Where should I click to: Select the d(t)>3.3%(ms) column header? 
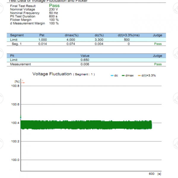(x=129, y=35)
